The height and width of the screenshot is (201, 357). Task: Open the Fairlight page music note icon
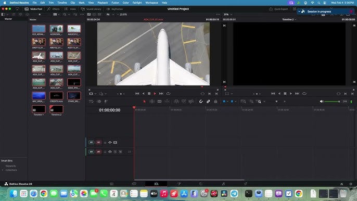[223, 184]
